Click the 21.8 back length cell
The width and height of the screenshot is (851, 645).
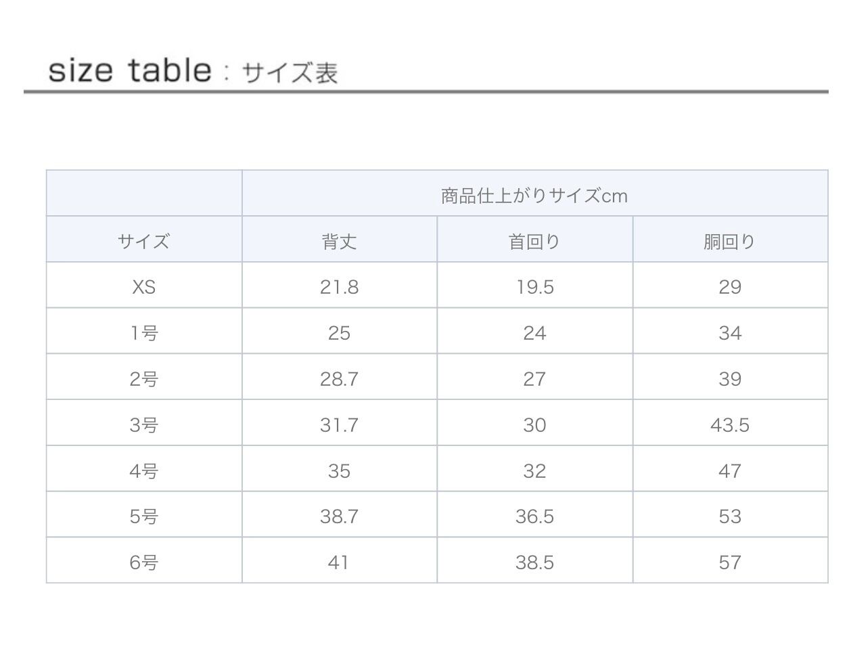coord(339,287)
